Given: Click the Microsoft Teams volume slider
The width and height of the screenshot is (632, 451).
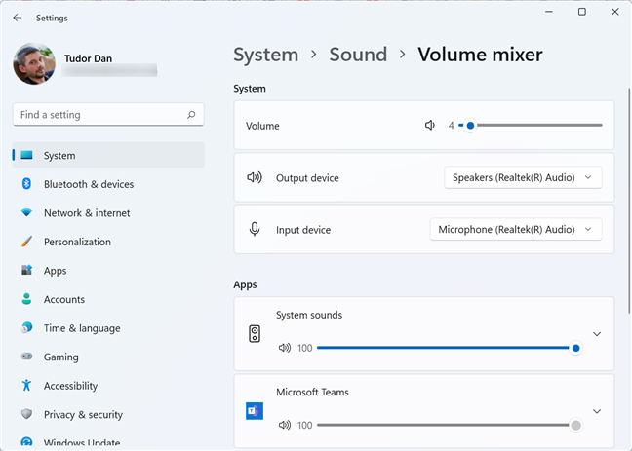Looking at the screenshot, I should click(x=449, y=425).
